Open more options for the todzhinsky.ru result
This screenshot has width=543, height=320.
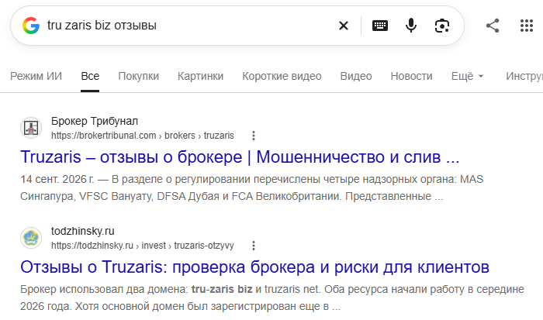(x=254, y=246)
